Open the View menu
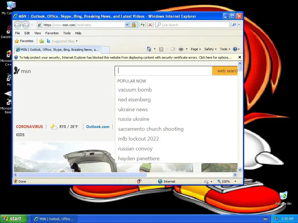This screenshot has height=223, width=298. coord(38,33)
